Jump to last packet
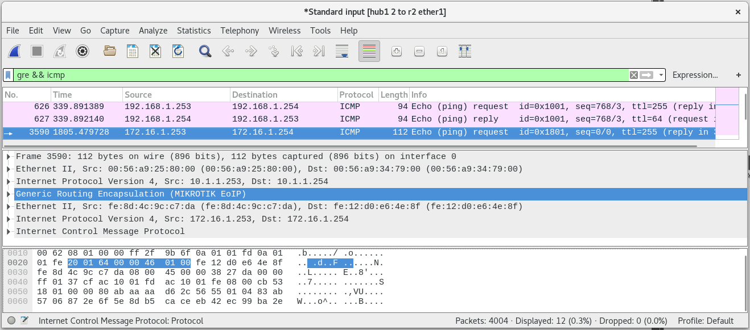The height and width of the screenshot is (330, 750). tap(319, 52)
